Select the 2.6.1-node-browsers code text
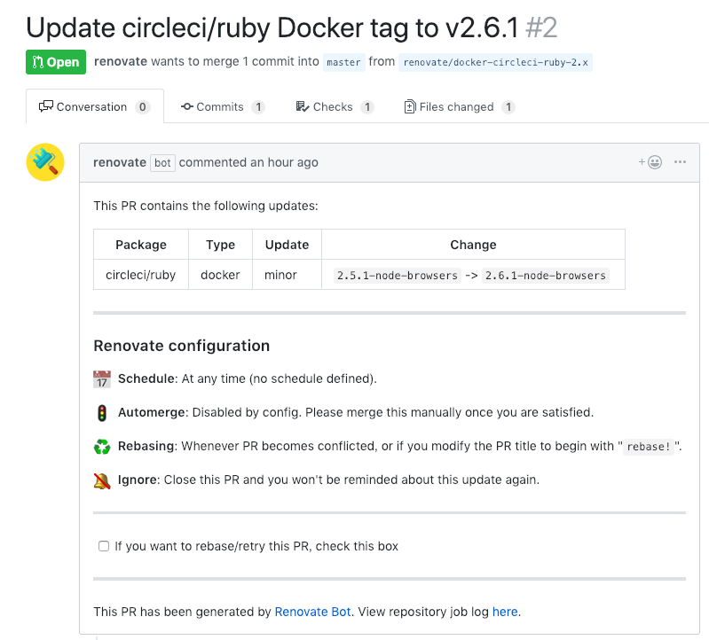 point(546,275)
